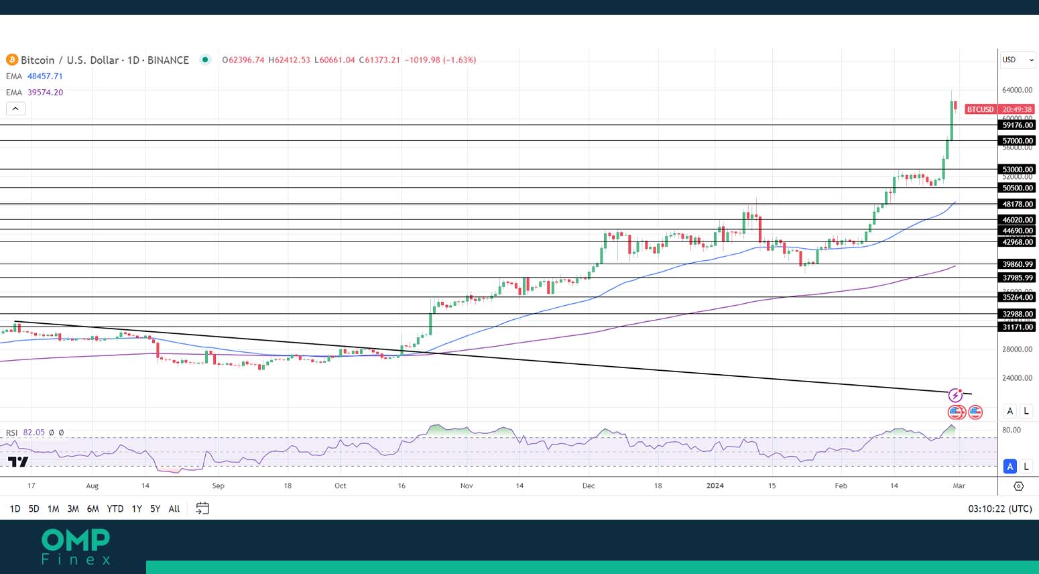
Task: Open the go-to-date calendar icon
Action: click(202, 508)
